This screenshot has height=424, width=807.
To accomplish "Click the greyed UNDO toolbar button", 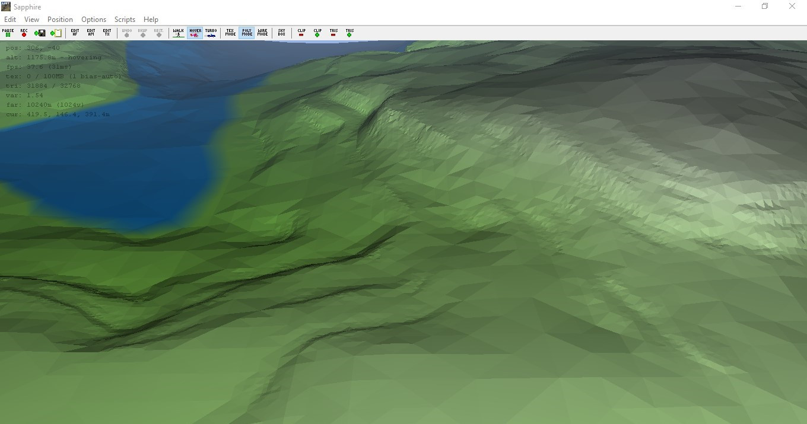I will pyautogui.click(x=126, y=33).
